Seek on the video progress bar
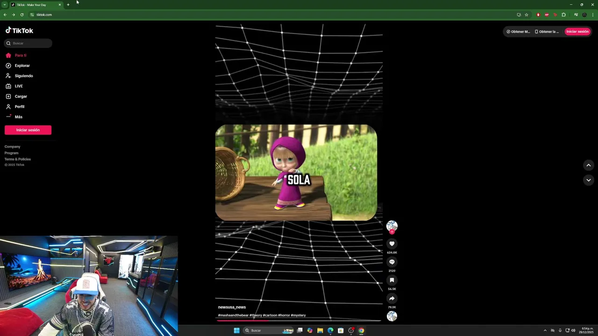 [x=299, y=321]
